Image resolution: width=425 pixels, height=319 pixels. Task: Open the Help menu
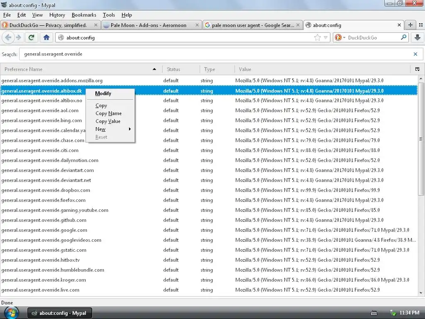(127, 15)
